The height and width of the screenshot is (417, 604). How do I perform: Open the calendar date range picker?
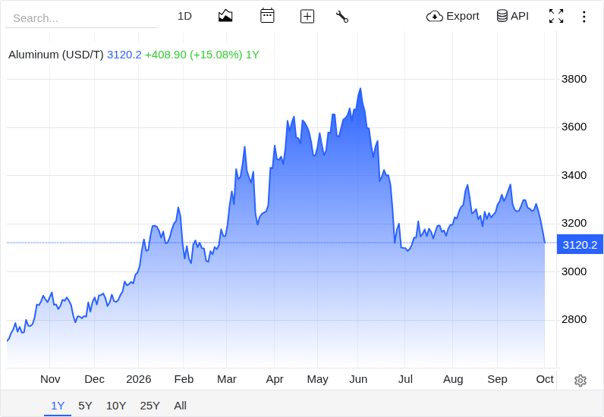click(267, 16)
